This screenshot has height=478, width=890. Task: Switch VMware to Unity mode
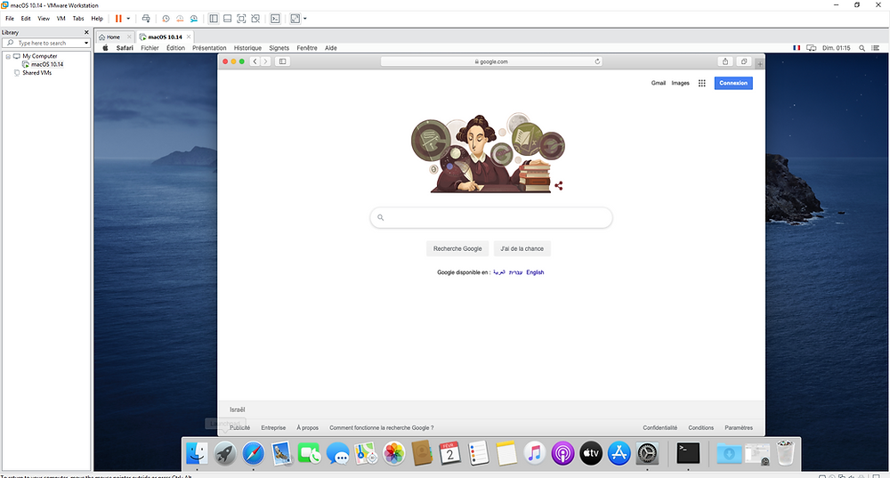coord(255,19)
